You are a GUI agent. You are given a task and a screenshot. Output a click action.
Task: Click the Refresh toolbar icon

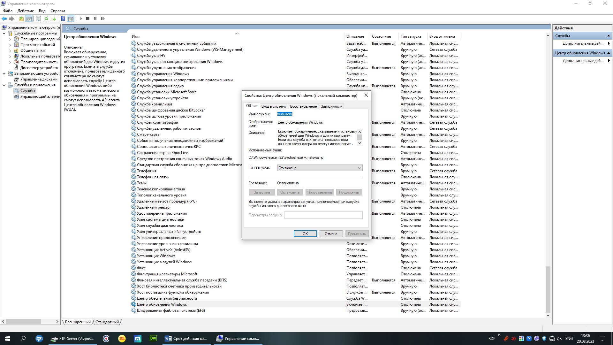[x=46, y=19]
